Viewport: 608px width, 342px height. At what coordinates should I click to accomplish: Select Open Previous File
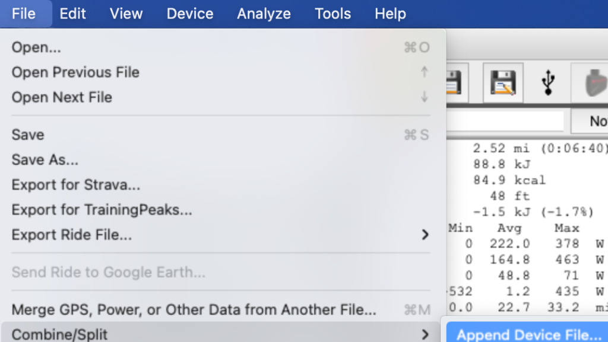pyautogui.click(x=75, y=72)
